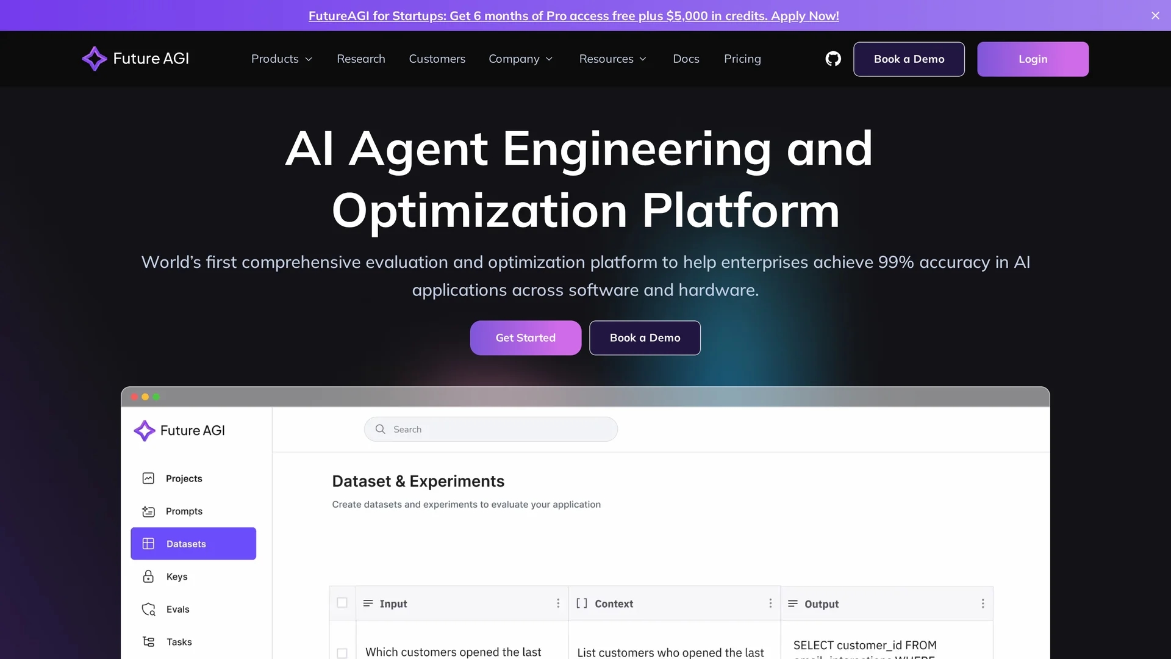Click the Future AGI logo in app preview
The image size is (1171, 659).
(179, 430)
